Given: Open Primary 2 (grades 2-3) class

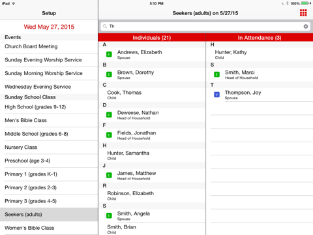Looking at the screenshot, I should tap(49, 188).
